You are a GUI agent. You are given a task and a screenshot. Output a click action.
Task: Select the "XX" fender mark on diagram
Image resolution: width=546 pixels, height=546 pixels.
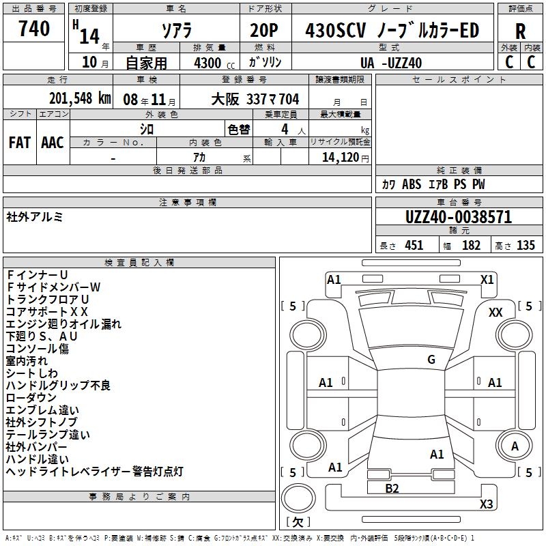pyautogui.click(x=495, y=313)
